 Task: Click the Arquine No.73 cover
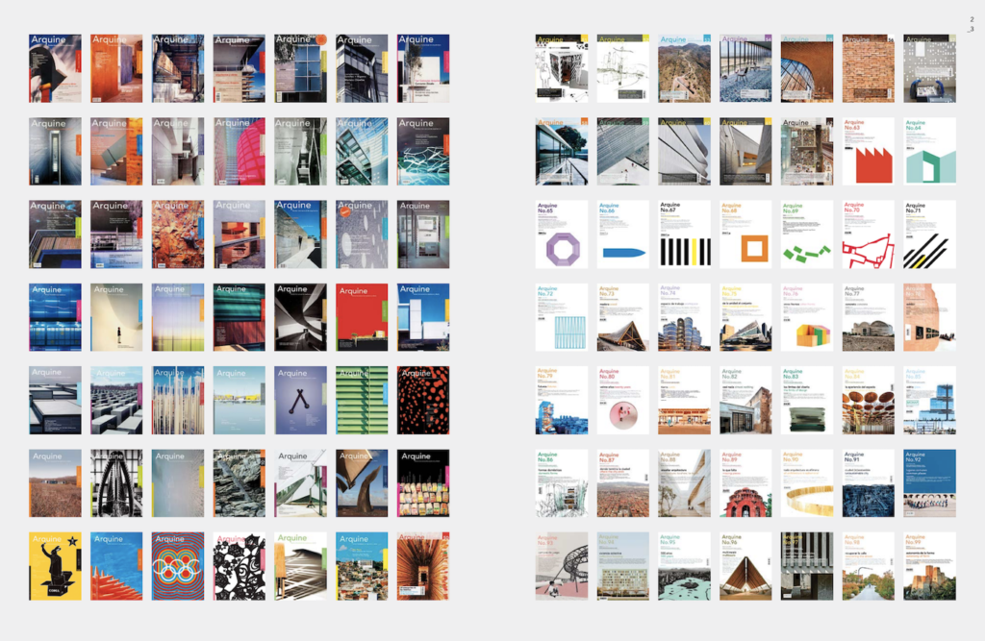click(623, 317)
